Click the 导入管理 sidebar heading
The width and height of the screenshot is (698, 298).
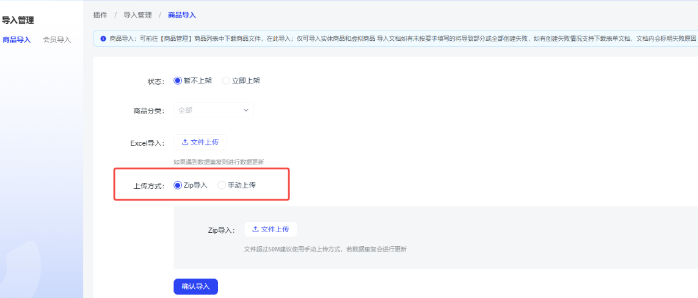pyautogui.click(x=18, y=20)
